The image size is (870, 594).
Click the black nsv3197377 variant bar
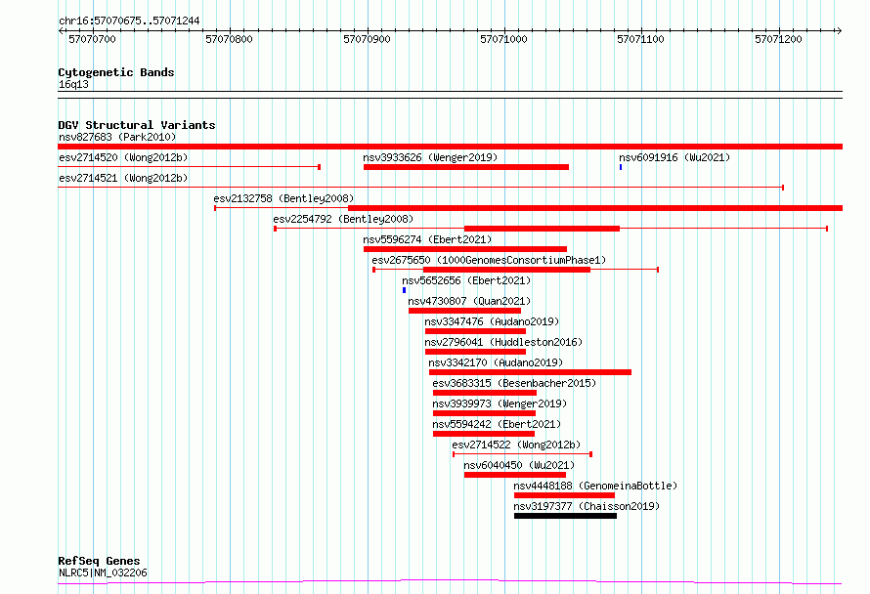[x=565, y=516]
